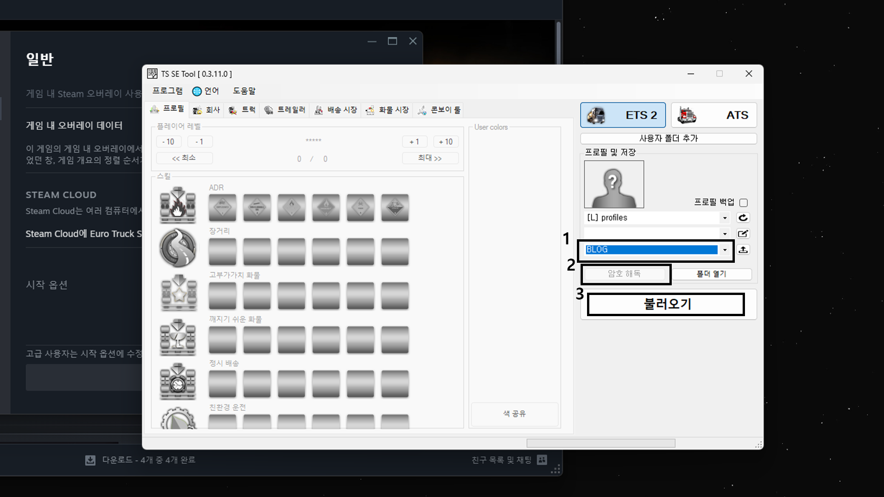
Task: Open the 언어 menu
Action: [205, 91]
